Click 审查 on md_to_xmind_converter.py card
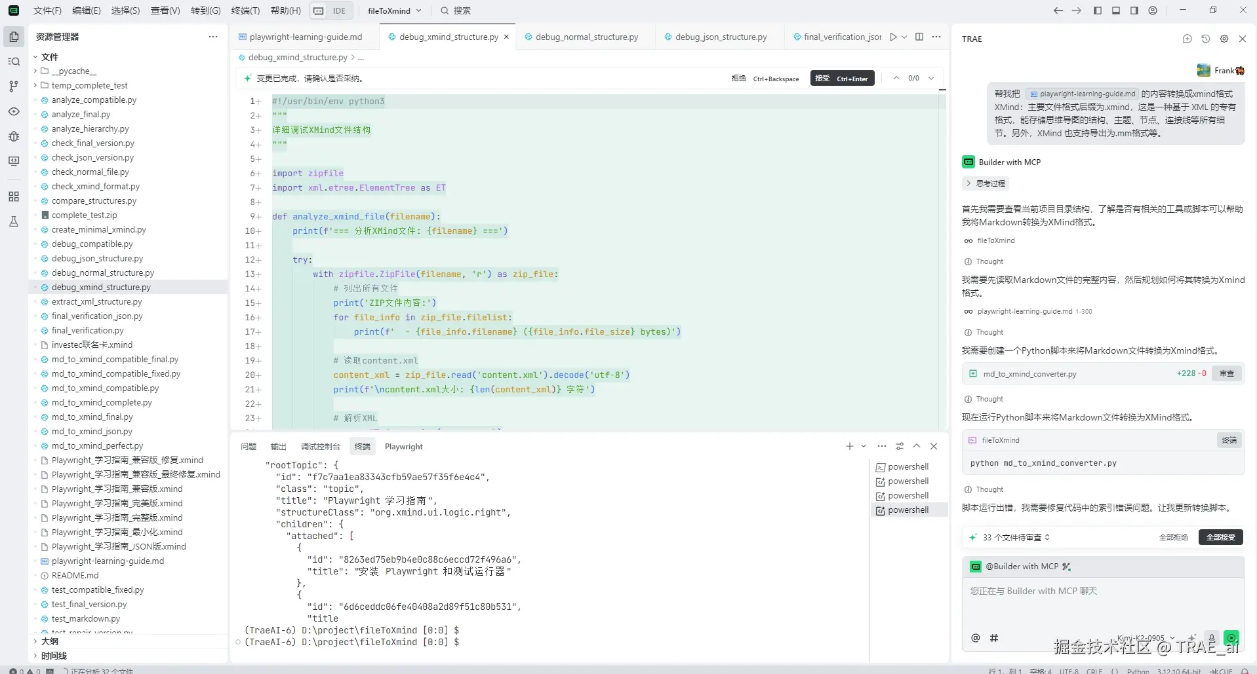The image size is (1257, 674). coord(1227,373)
